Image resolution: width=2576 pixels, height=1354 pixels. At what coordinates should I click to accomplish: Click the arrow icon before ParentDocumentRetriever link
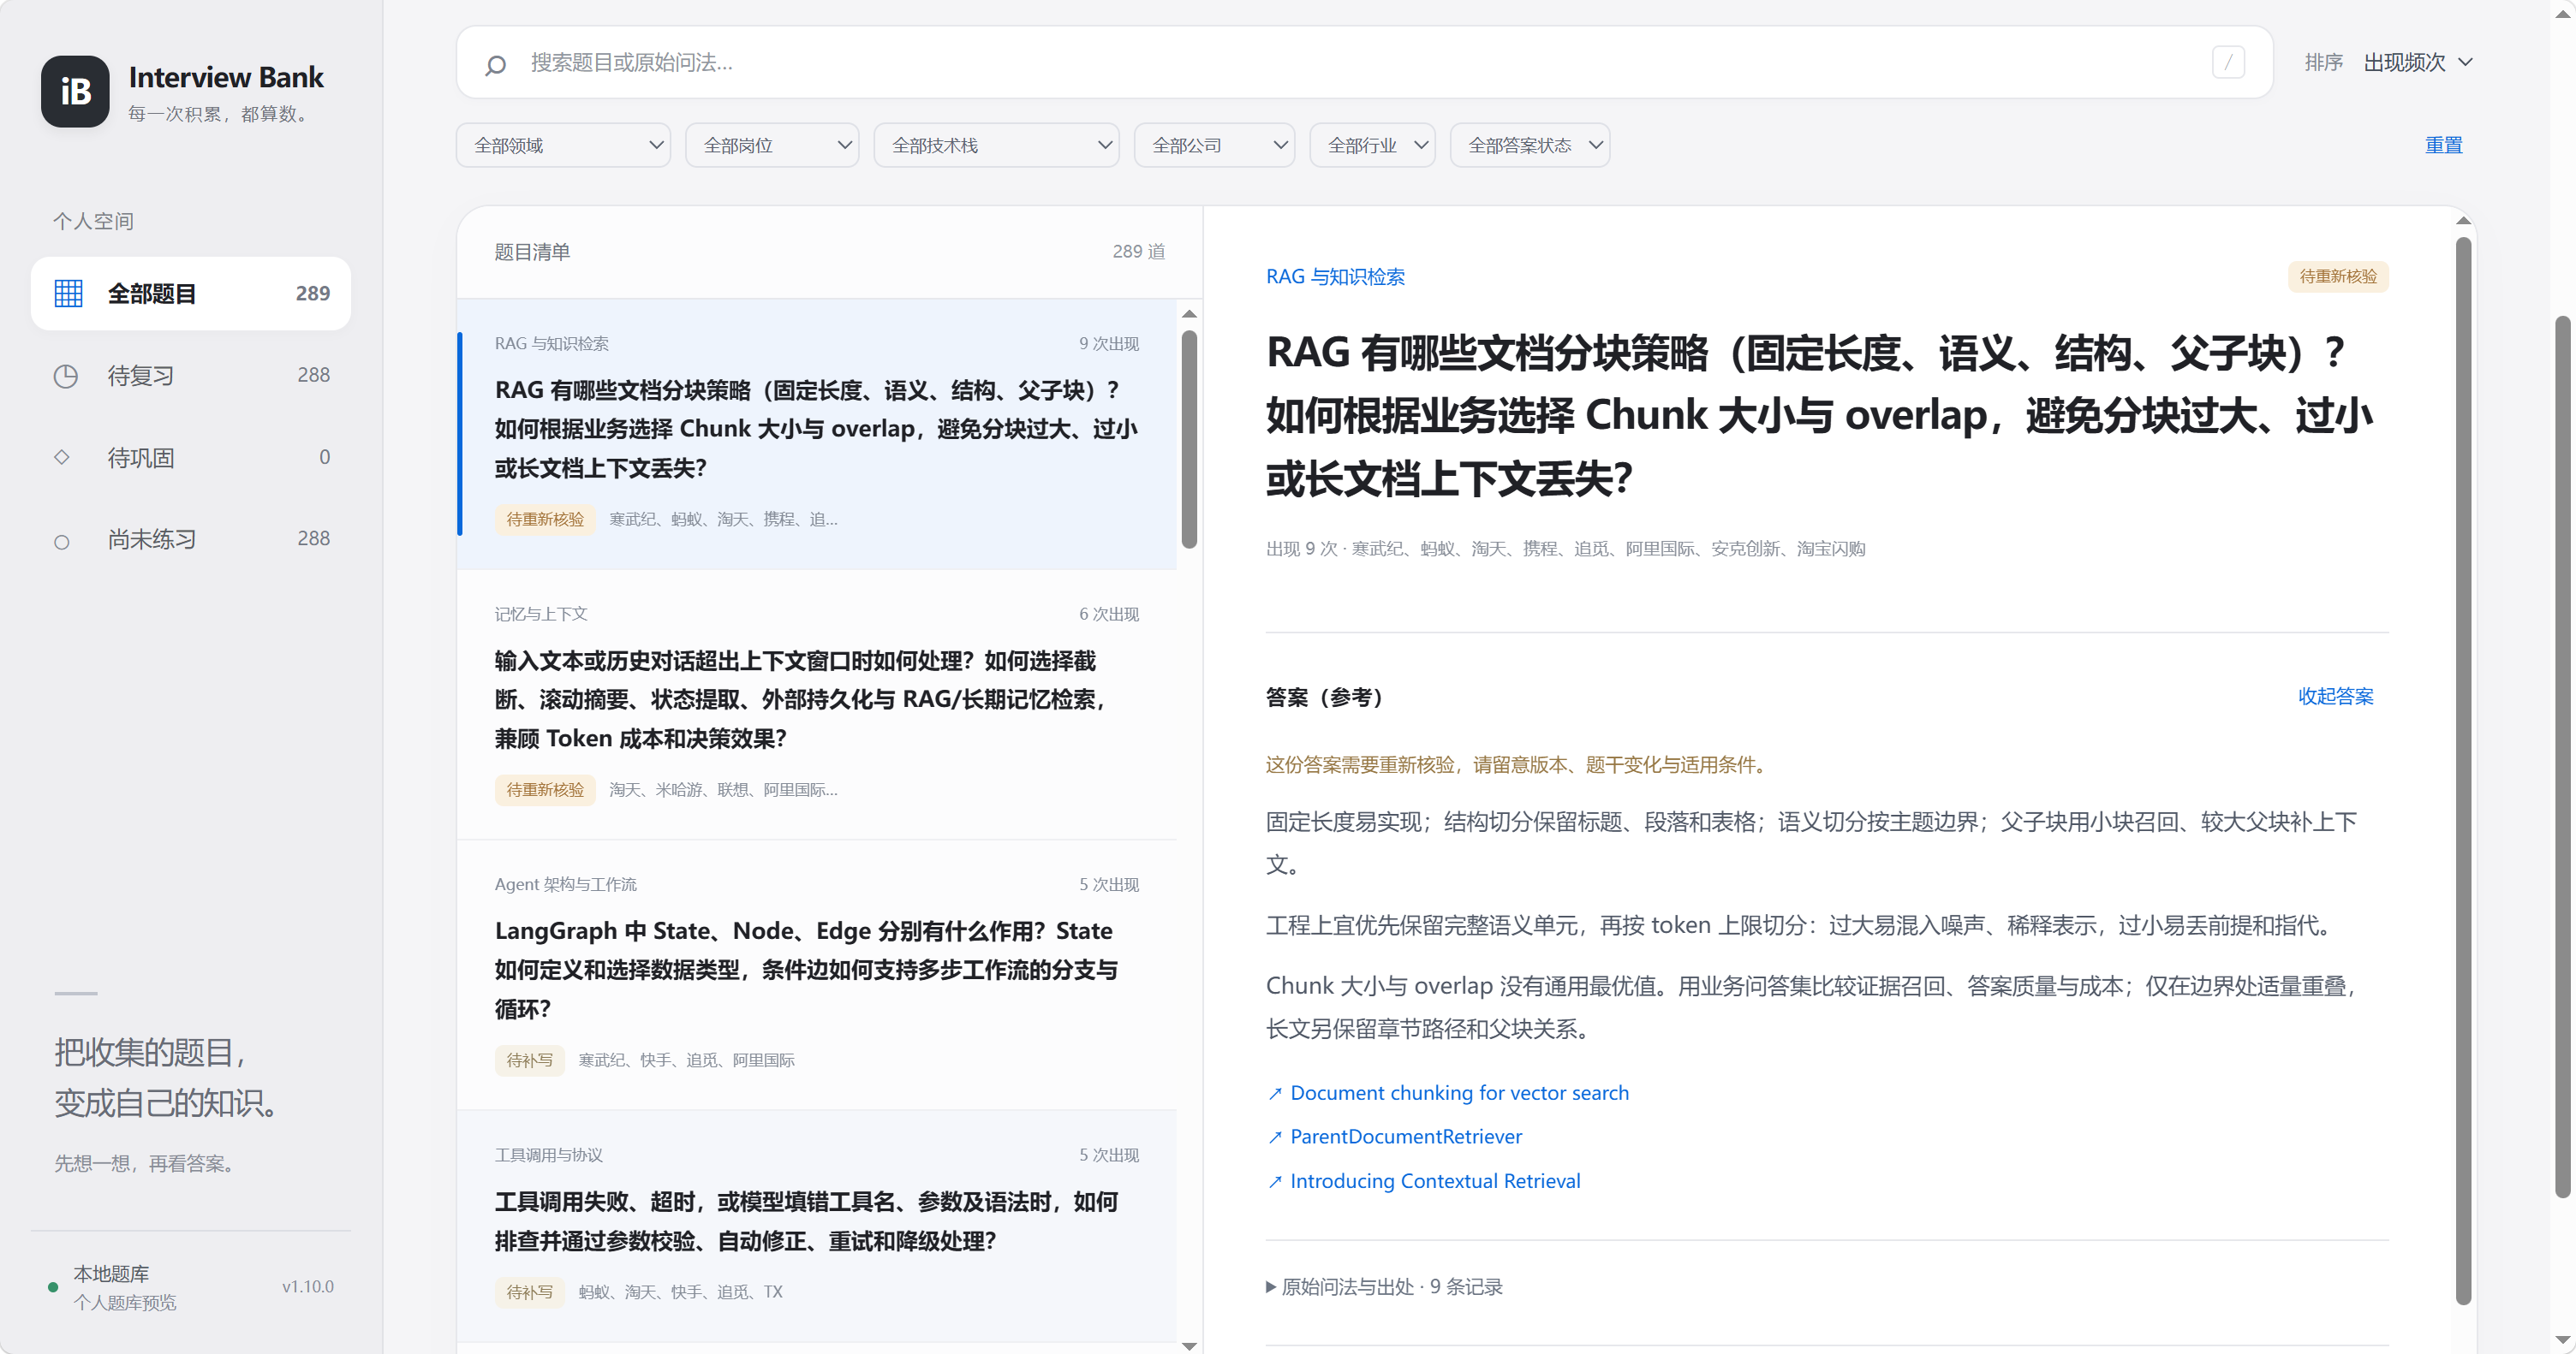click(1275, 1137)
